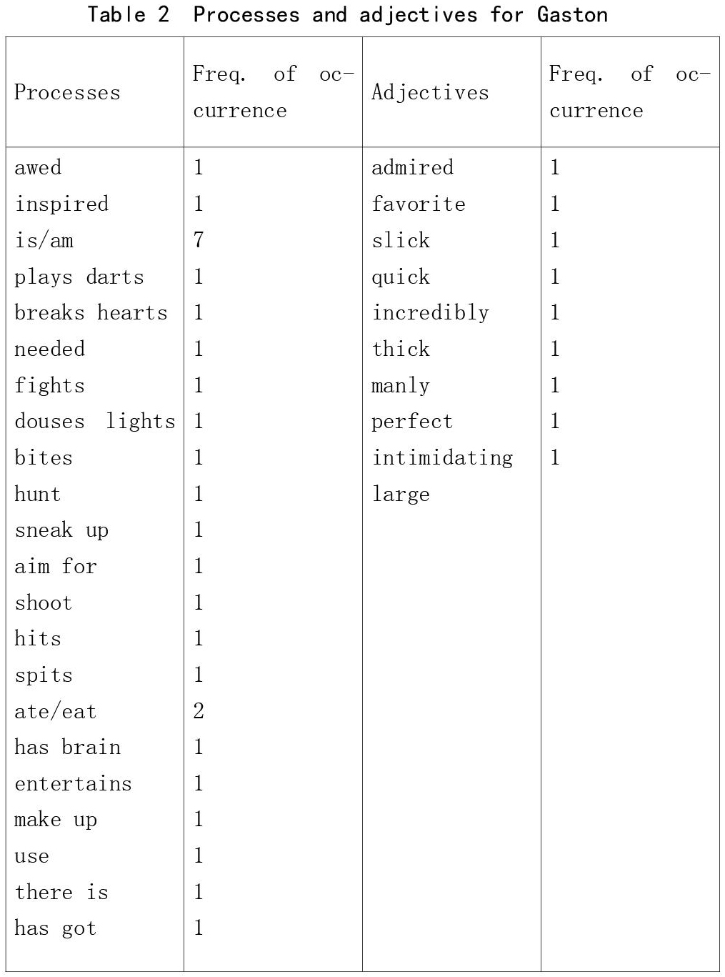Select the adjective 'admired'

pyautogui.click(x=412, y=168)
